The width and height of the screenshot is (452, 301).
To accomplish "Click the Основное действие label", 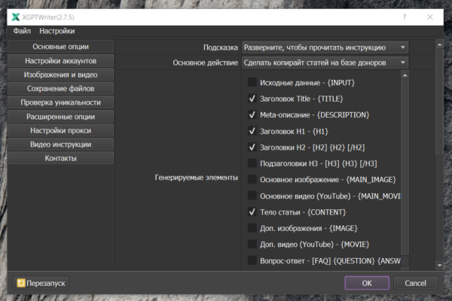I will pos(205,62).
